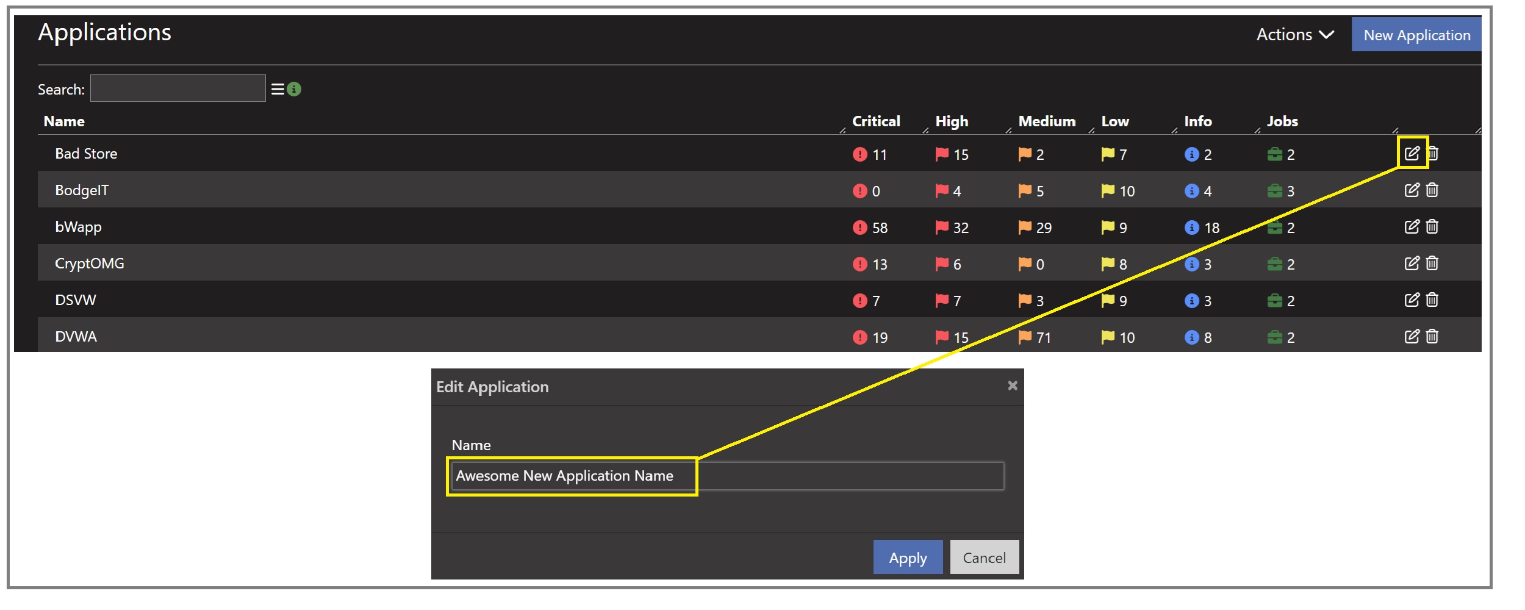
Task: Cancel the Edit Application dialog
Action: click(984, 558)
